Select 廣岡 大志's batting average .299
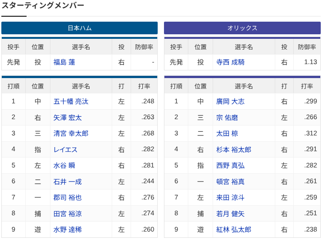This screenshot has height=241, width=323. 310,101
